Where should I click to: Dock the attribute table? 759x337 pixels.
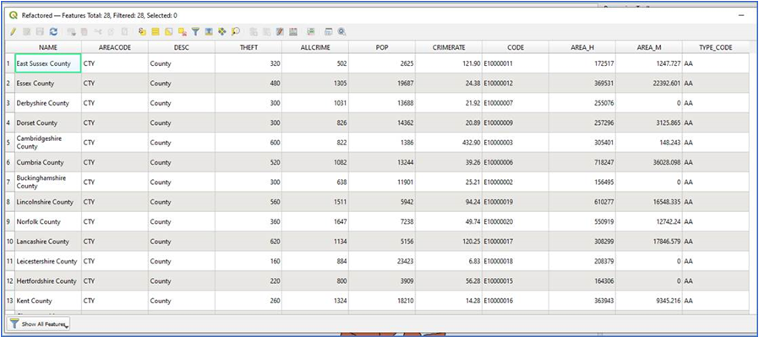[328, 32]
